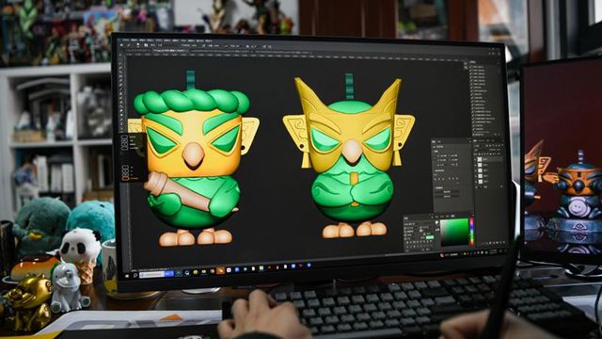
Task: Click the Home icon in options bar
Action: coord(121,45)
